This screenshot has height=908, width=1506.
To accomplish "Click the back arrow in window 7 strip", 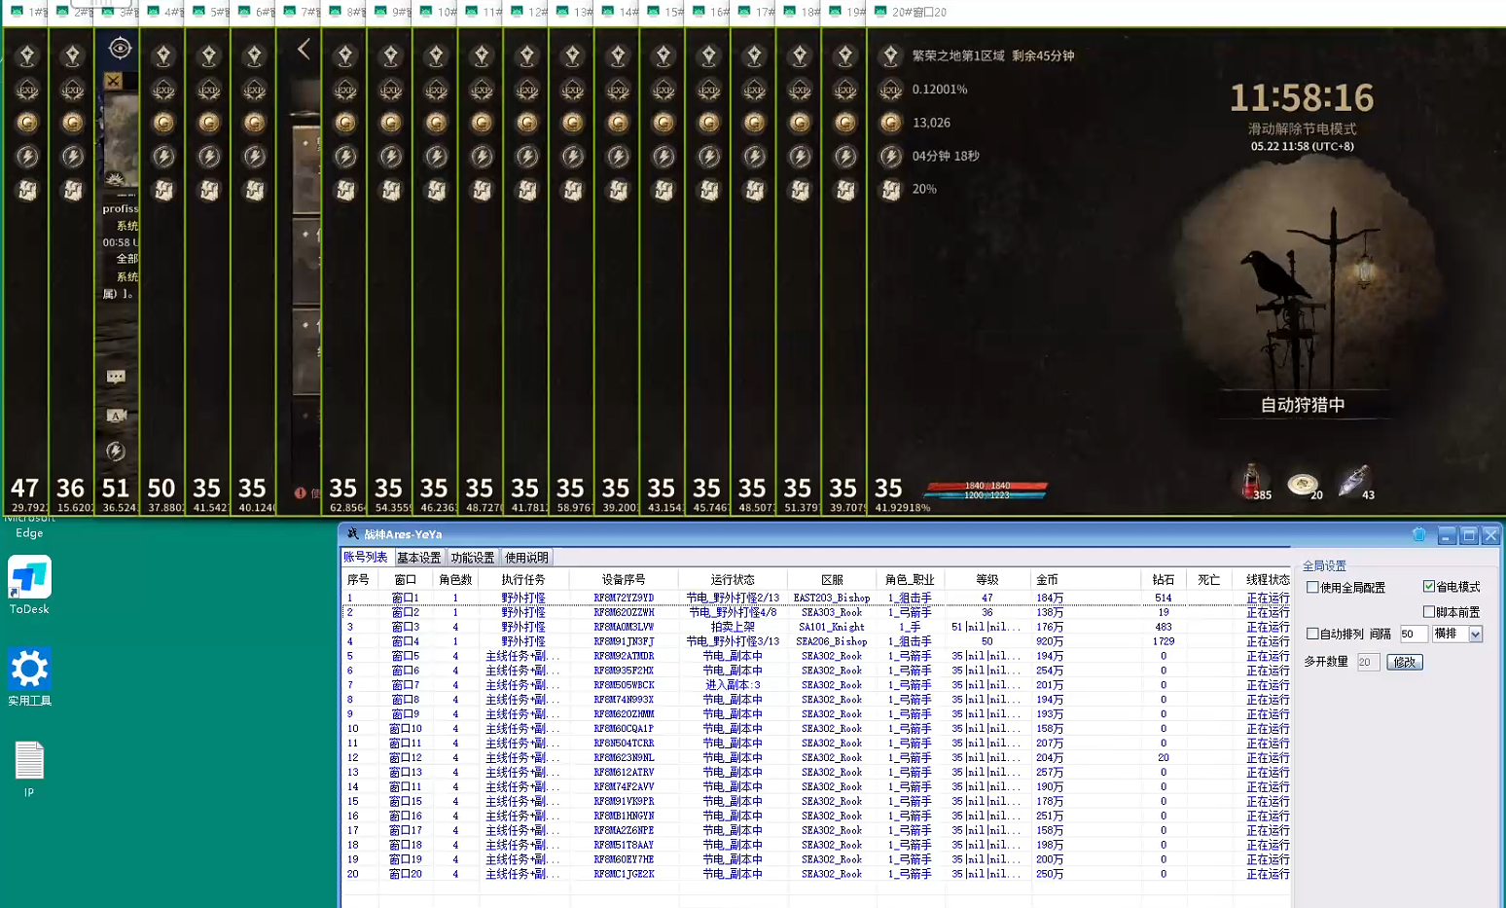I will tap(304, 49).
